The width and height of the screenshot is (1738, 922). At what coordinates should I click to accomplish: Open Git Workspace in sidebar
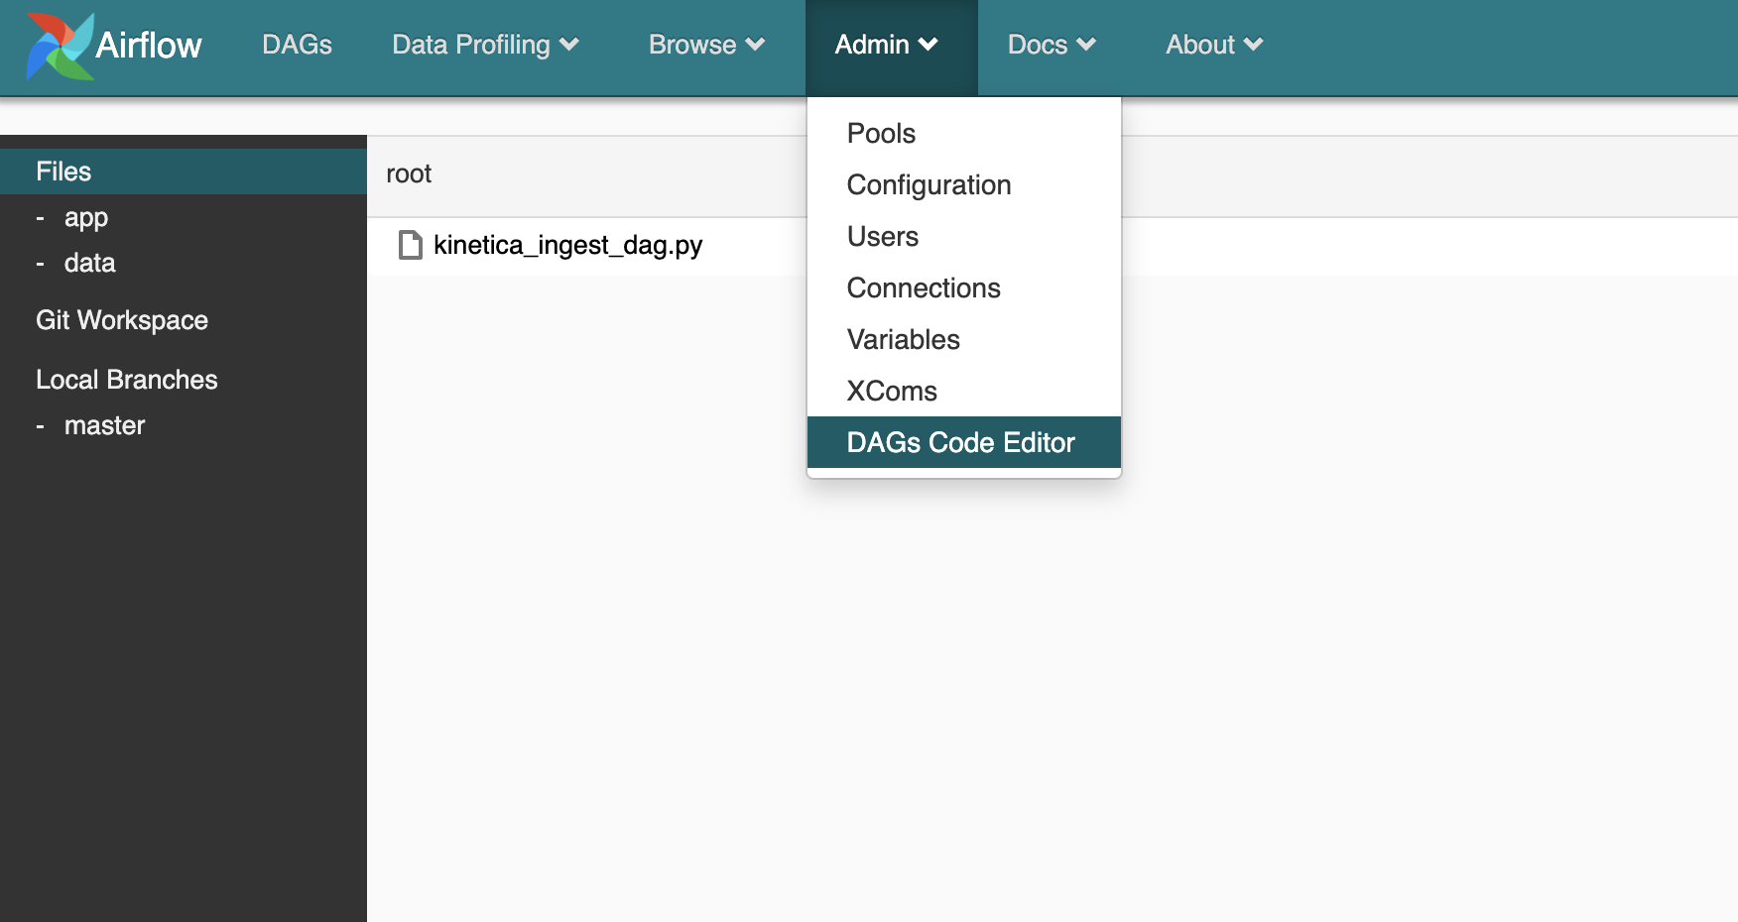pos(122,320)
